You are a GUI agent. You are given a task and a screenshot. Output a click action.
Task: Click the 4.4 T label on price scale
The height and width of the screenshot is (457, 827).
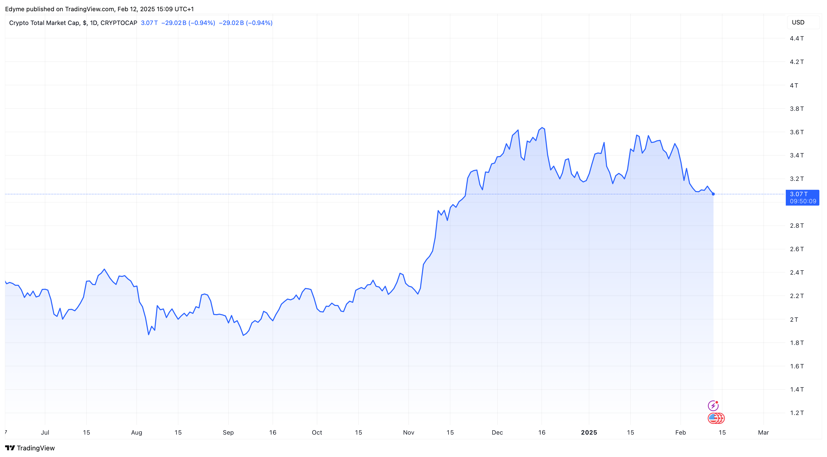point(796,38)
